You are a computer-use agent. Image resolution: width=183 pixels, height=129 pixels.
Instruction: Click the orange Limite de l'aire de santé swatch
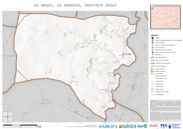pos(152,60)
